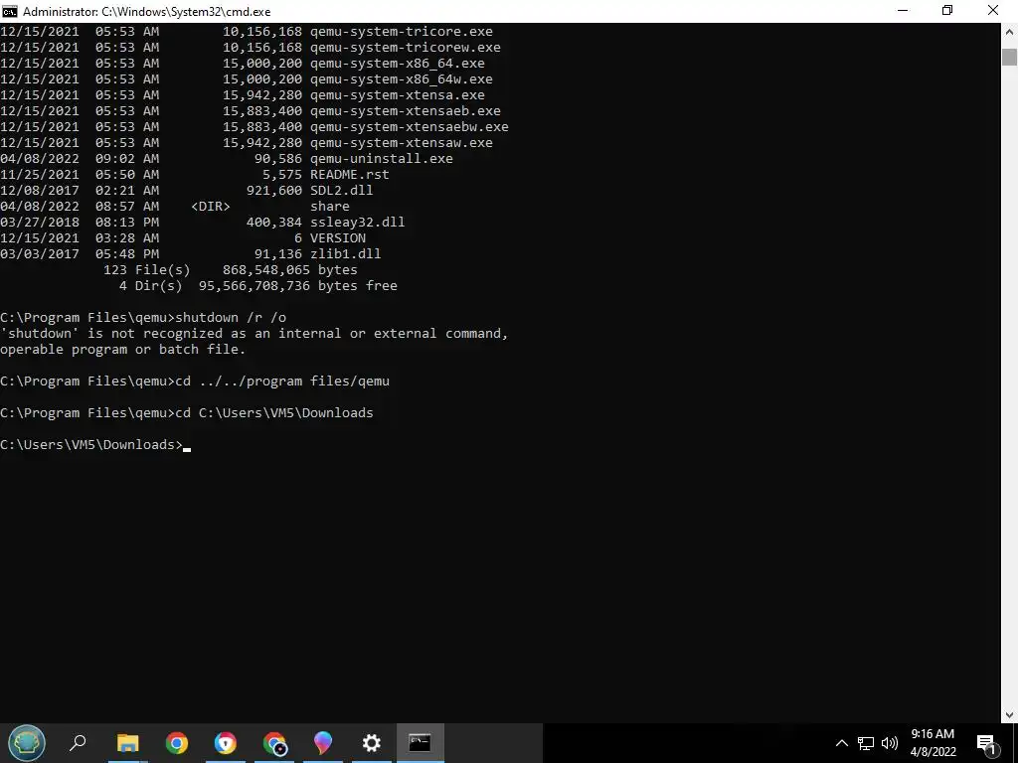
Task: Click qemu-system-xtensaebw.exe in the listing
Action: pyautogui.click(x=409, y=126)
